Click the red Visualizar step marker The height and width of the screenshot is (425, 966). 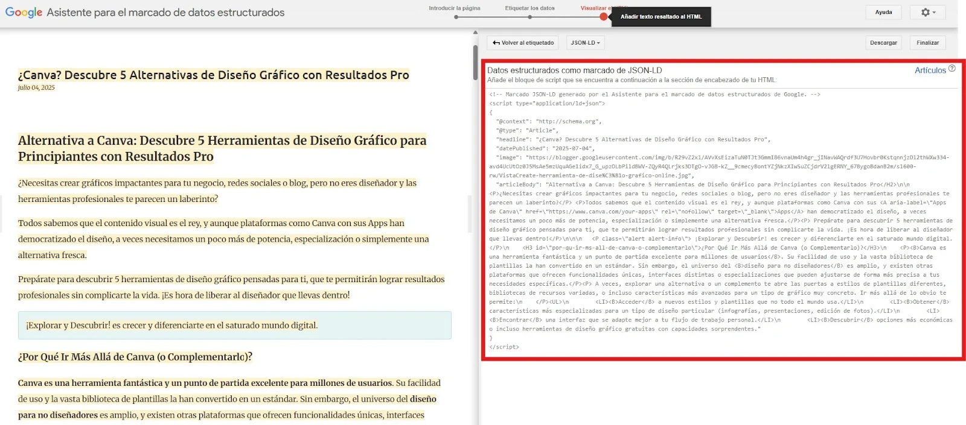[604, 17]
